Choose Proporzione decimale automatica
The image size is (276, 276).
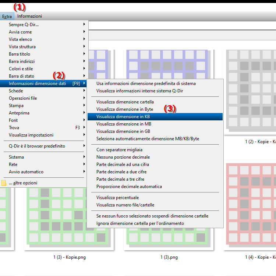coord(155,187)
